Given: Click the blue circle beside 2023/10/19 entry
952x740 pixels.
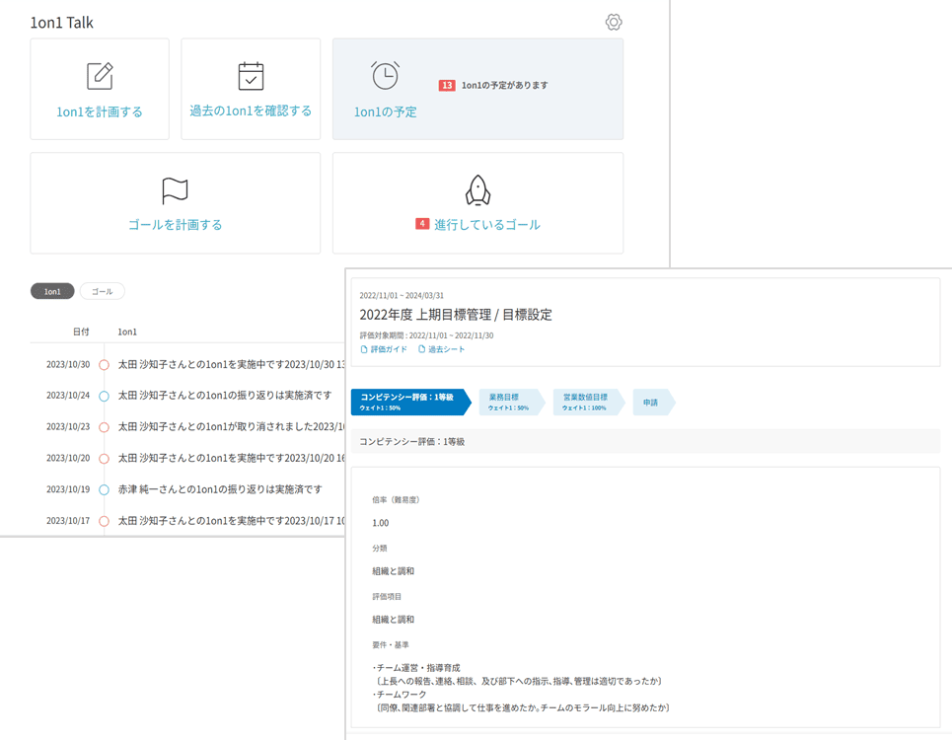Looking at the screenshot, I should 104,488.
